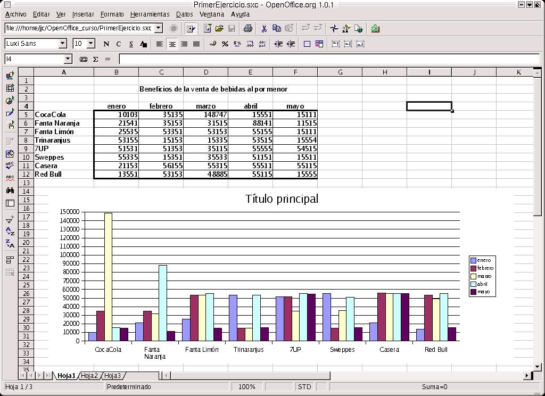The width and height of the screenshot is (545, 396).
Task: Expand the file URL dropdown arrow
Action: coord(158,28)
